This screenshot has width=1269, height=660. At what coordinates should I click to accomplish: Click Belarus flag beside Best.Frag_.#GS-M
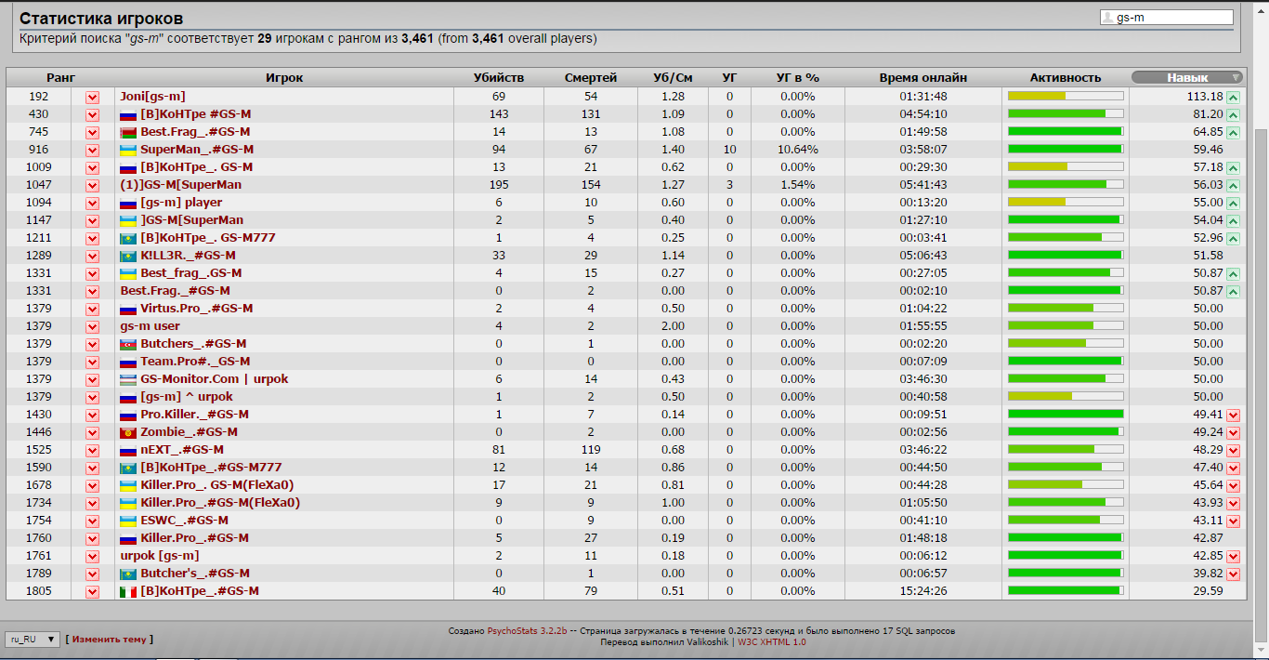(128, 132)
